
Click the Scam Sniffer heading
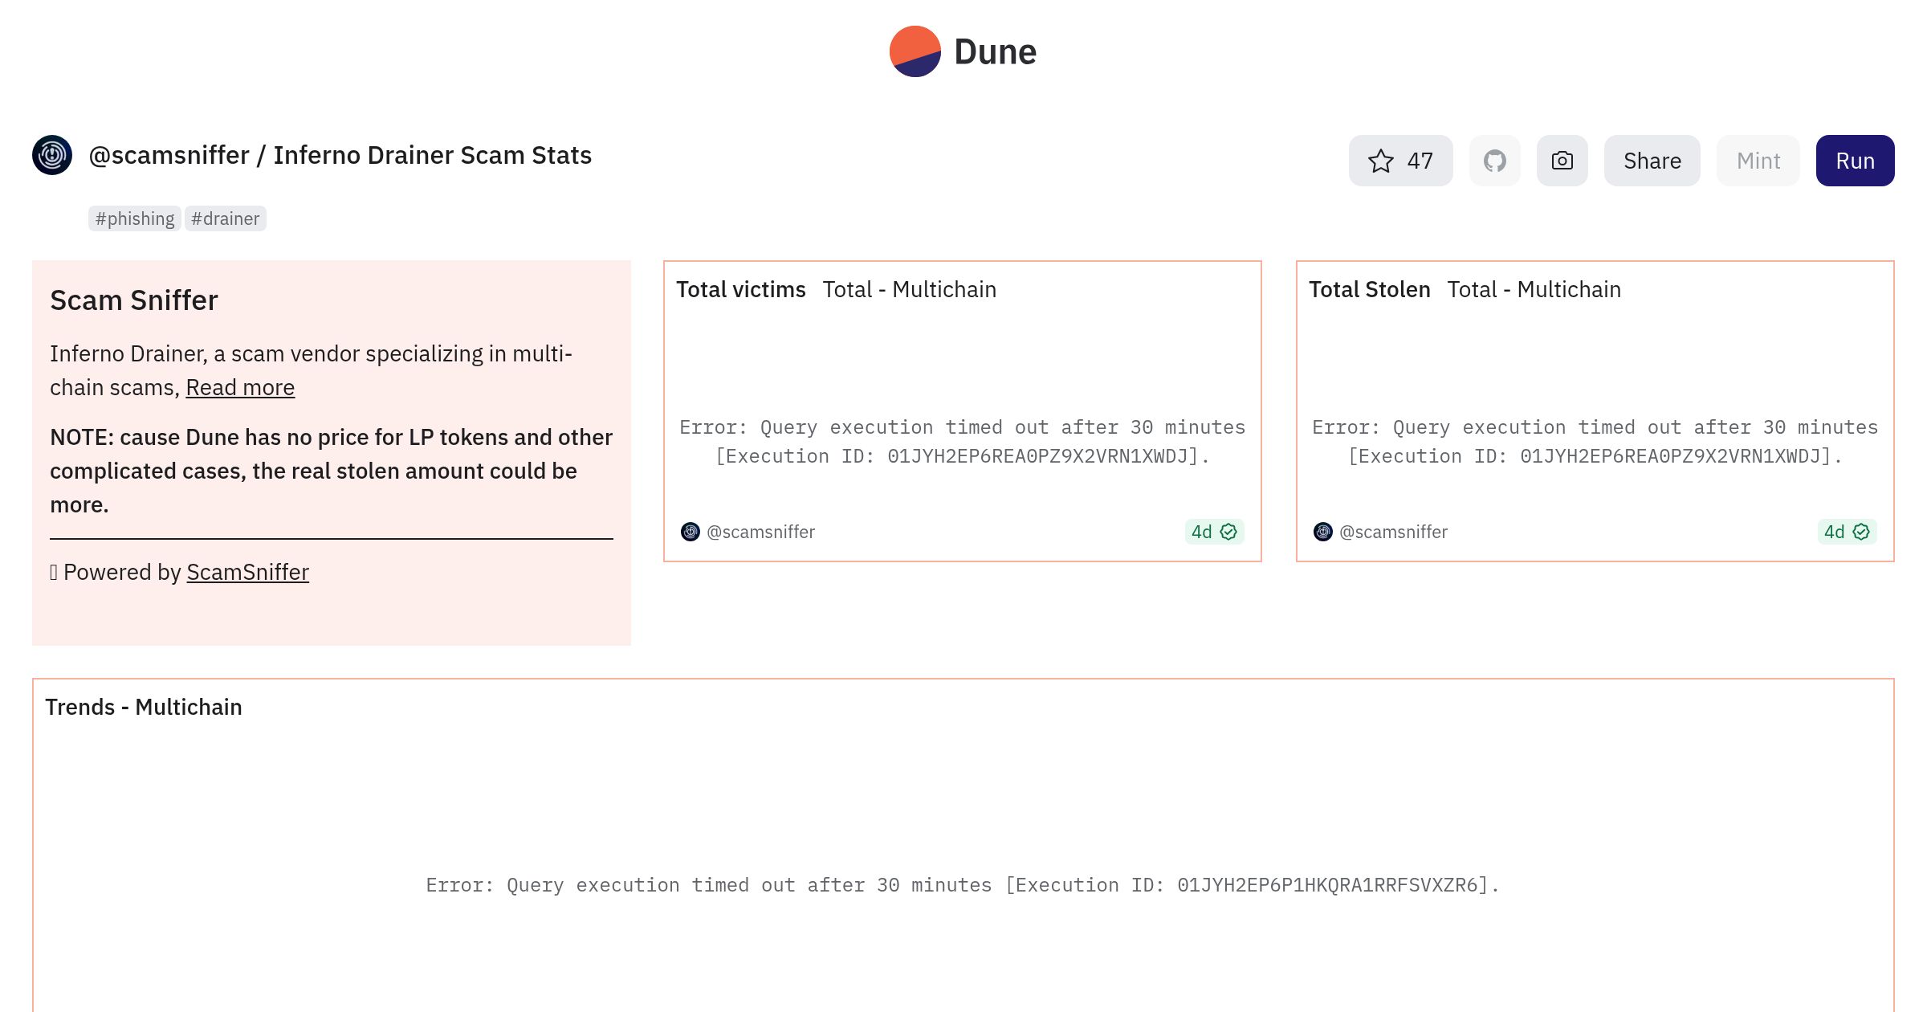(133, 300)
